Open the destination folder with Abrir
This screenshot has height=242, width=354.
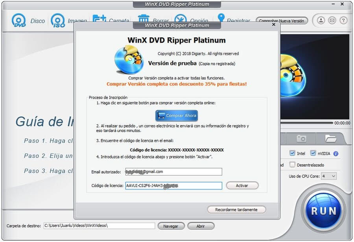[x=201, y=226]
